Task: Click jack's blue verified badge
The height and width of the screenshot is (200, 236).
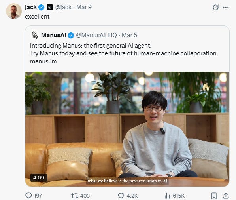Action: pyautogui.click(x=41, y=7)
